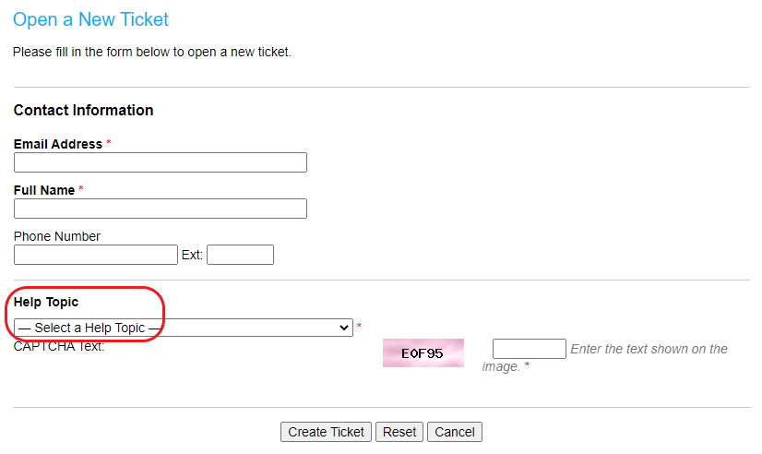Click the Email Address input field
Viewport: 762px width, 454px height.
point(161,162)
